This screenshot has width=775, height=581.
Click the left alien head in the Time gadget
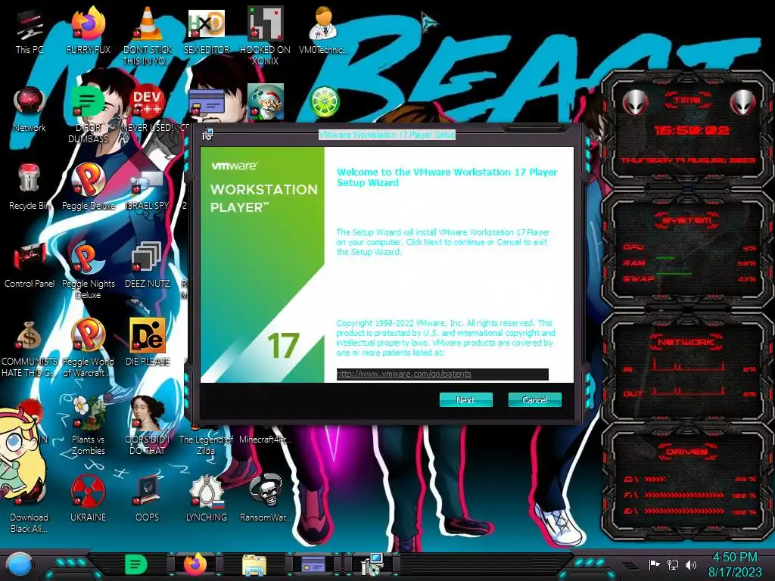635,103
